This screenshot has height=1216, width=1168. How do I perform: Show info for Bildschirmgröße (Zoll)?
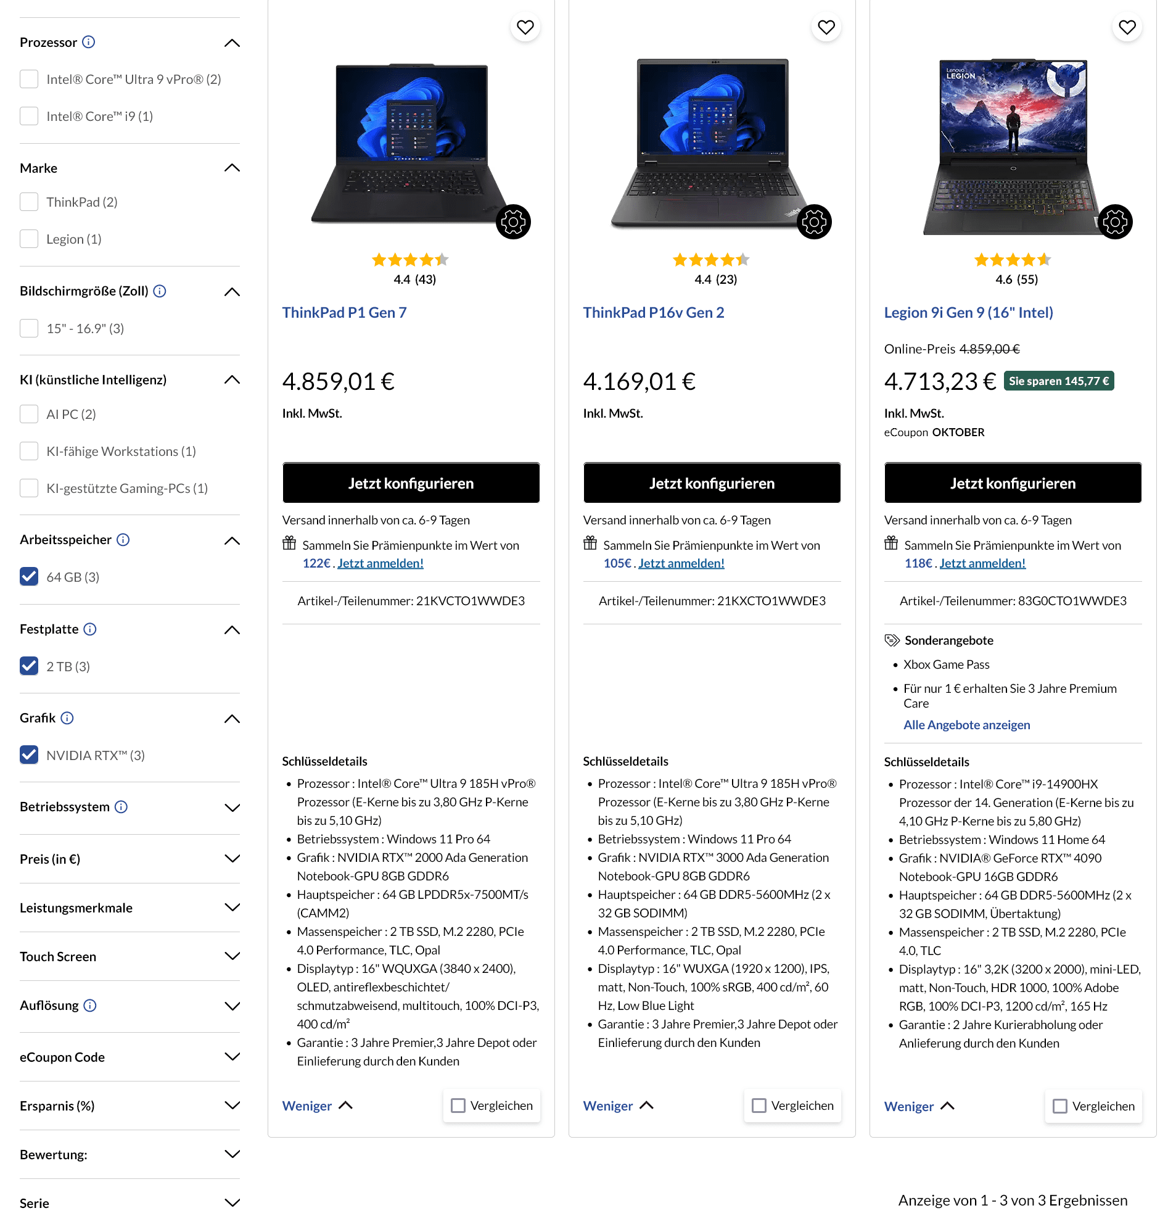(160, 291)
